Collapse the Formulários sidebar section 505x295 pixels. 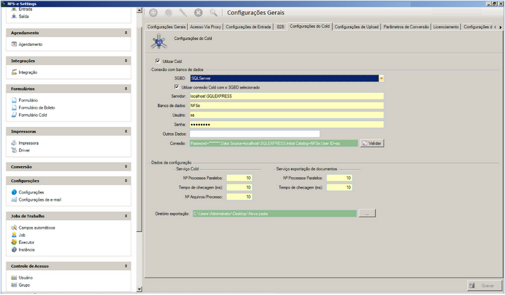126,89
